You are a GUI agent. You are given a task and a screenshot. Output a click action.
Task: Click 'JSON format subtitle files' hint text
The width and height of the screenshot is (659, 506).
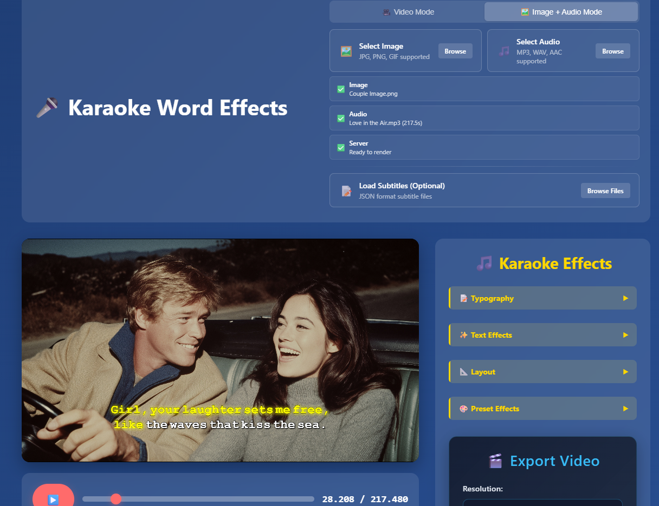point(396,196)
